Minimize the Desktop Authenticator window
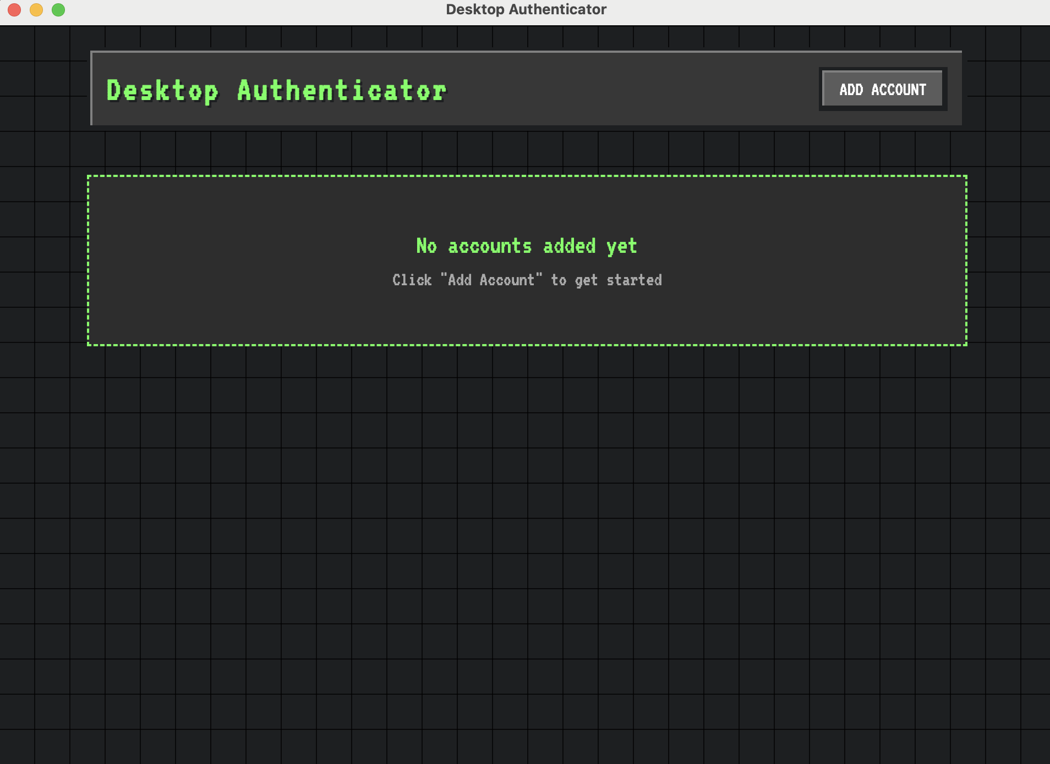Screen dimensions: 1050x764 pos(36,9)
